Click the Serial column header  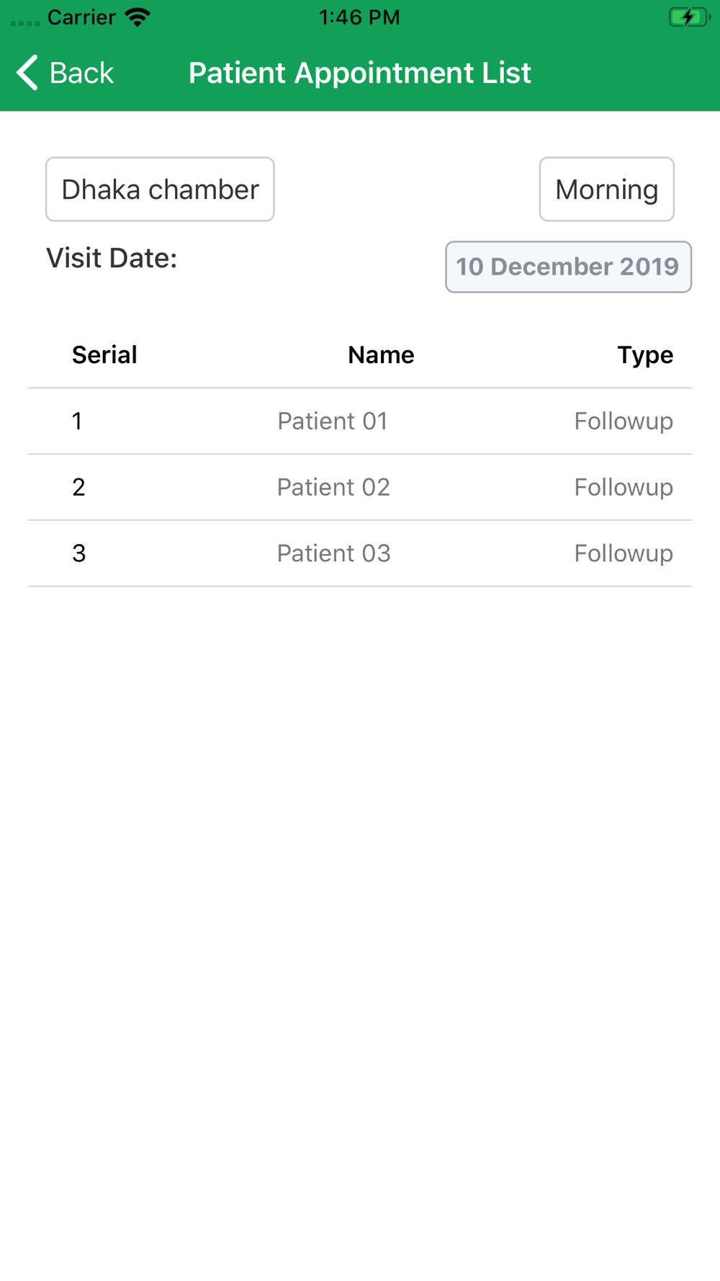[x=104, y=354]
